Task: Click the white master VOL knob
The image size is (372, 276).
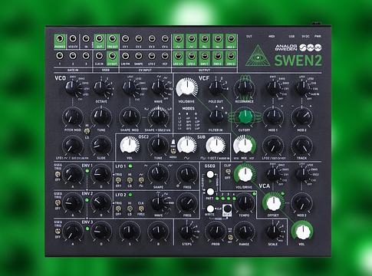Action: 303,232
